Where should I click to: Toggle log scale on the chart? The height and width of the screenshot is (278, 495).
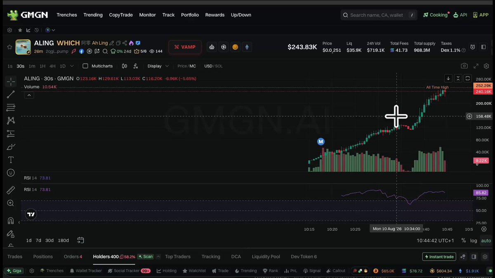474,241
